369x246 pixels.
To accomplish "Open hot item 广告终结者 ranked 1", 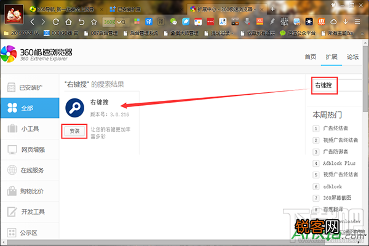I will click(x=335, y=129).
